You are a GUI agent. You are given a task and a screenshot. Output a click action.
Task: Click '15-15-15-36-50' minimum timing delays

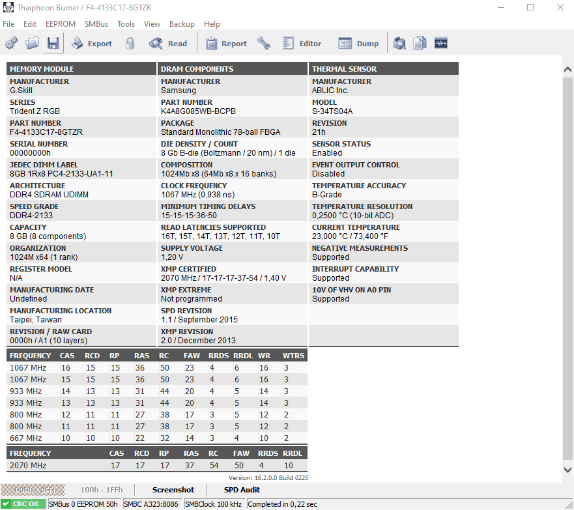coord(189,216)
